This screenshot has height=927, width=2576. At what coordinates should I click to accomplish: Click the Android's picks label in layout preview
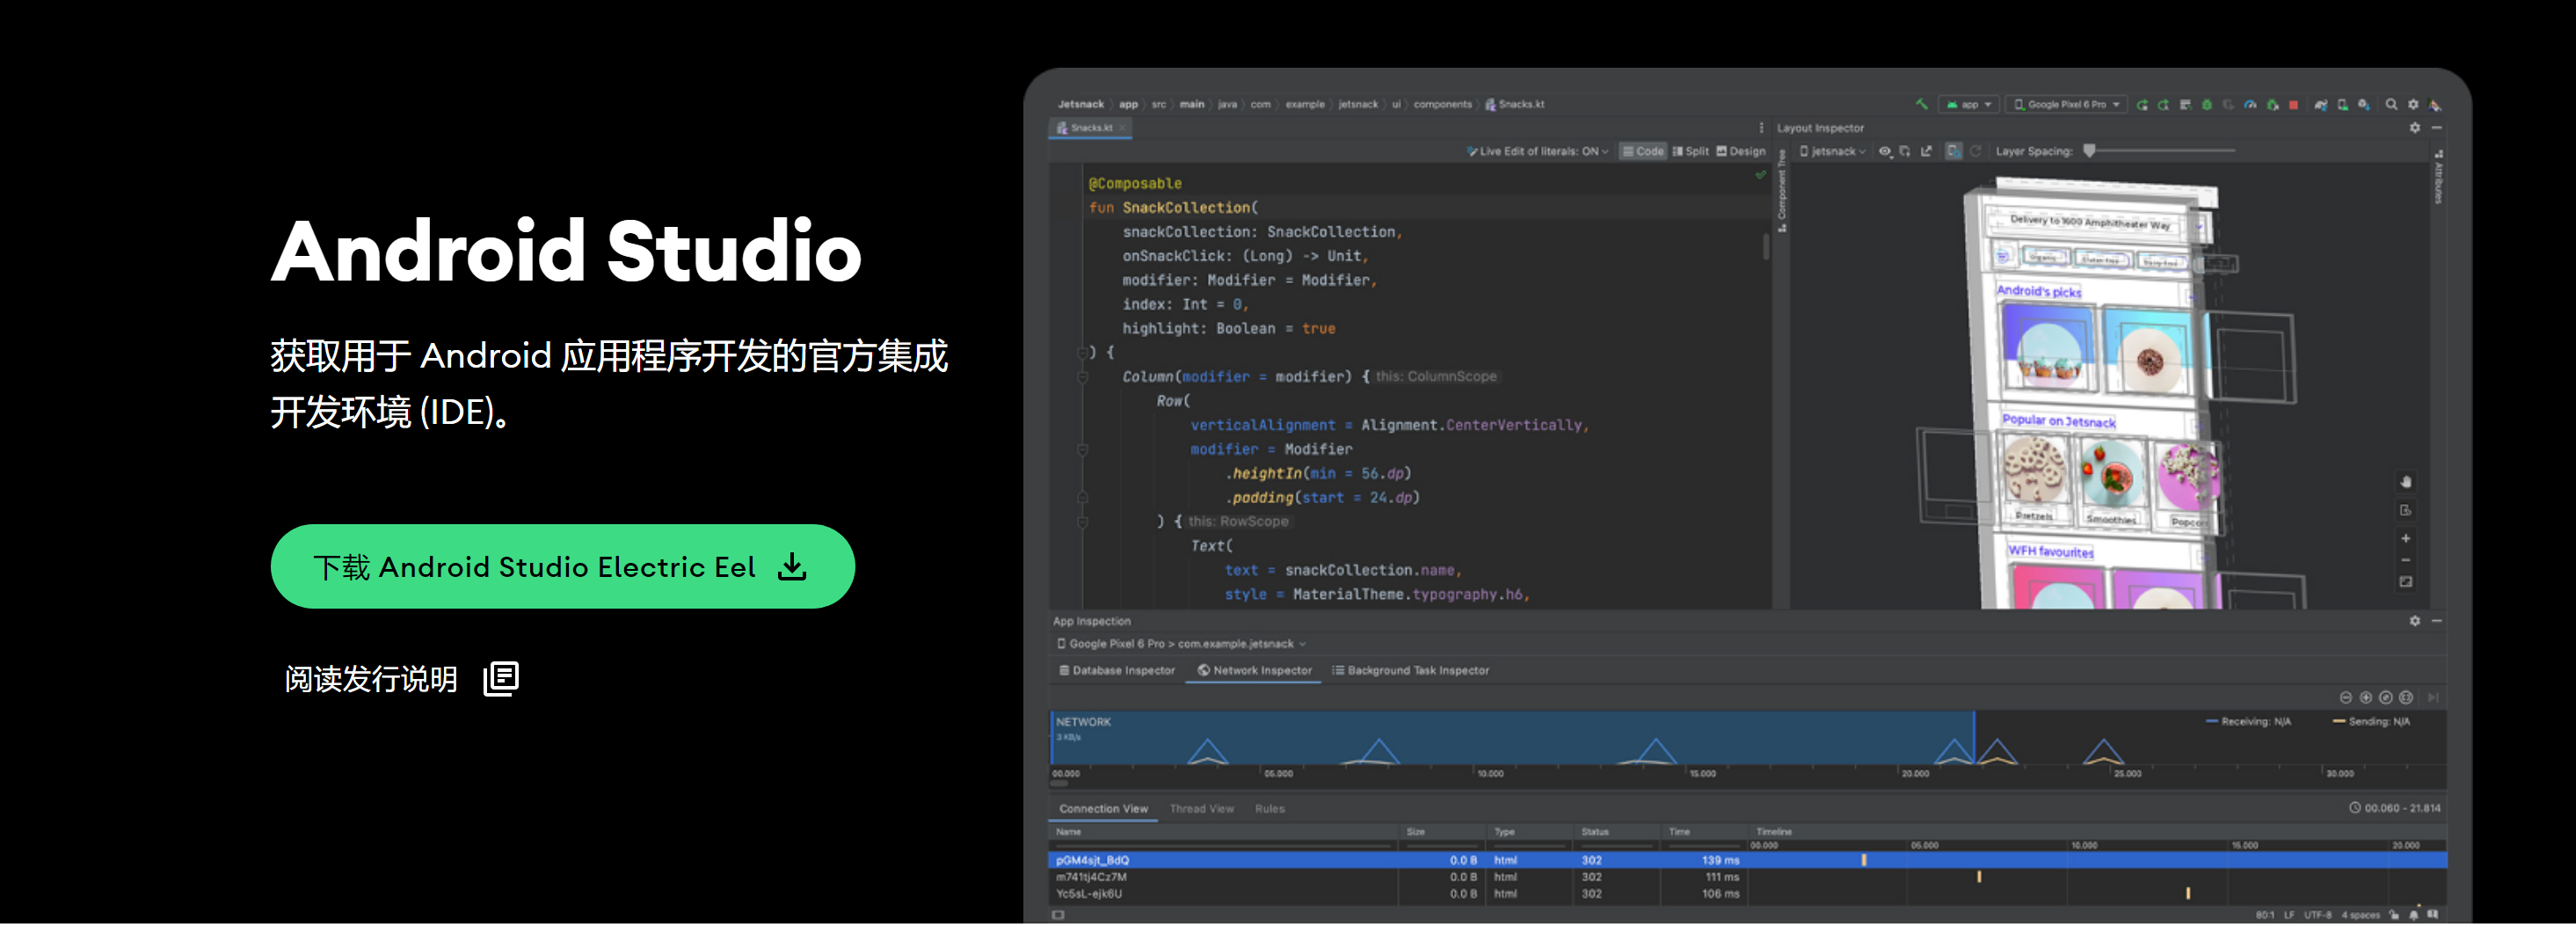(x=2038, y=291)
